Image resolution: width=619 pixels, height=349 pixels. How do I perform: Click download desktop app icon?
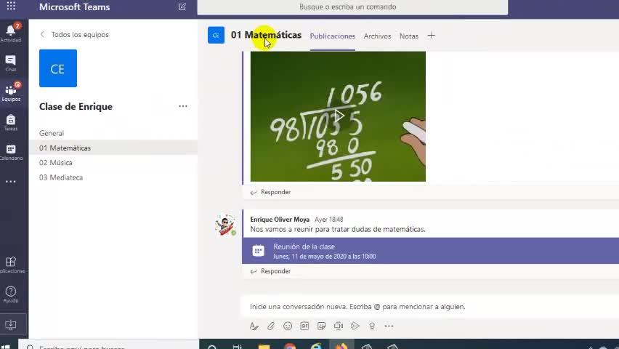click(11, 325)
